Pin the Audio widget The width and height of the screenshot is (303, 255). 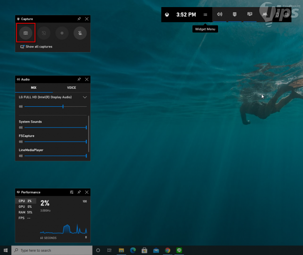click(x=79, y=79)
